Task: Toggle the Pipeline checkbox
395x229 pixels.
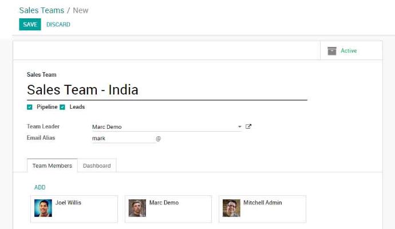Action: [x=30, y=107]
